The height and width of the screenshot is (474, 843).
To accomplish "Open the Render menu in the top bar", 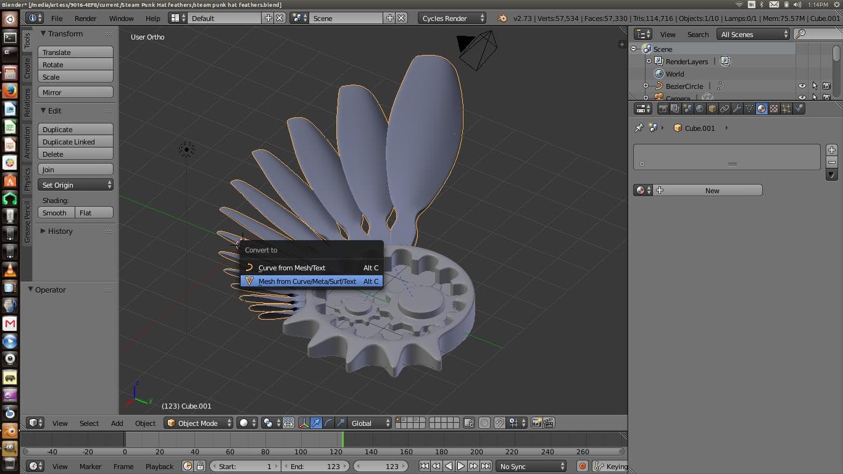I will pyautogui.click(x=85, y=18).
